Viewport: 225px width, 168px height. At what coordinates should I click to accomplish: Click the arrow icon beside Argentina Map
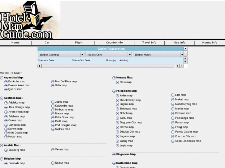click(x=2, y=78)
